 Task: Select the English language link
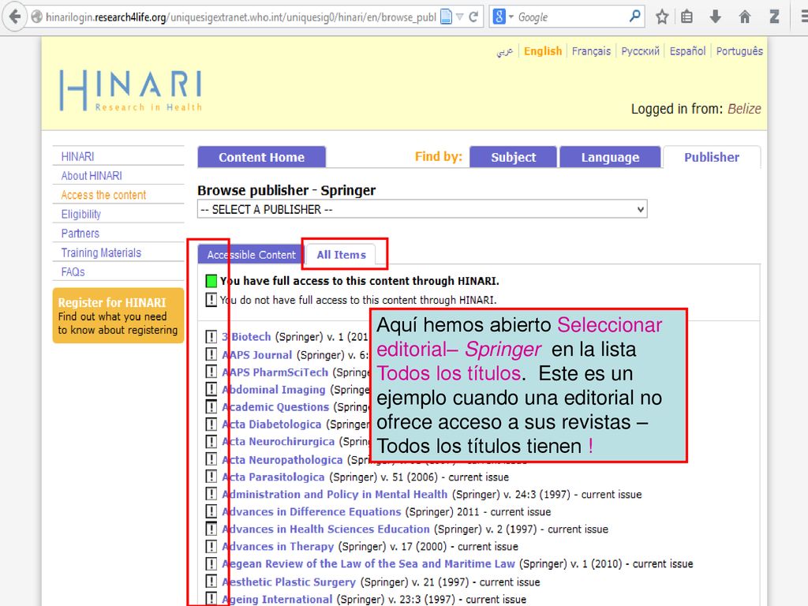(x=543, y=51)
